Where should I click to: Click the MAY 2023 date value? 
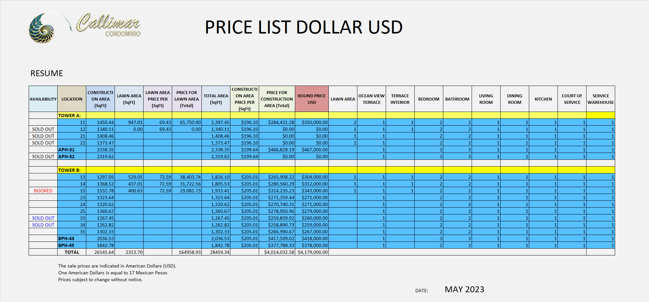click(x=464, y=290)
